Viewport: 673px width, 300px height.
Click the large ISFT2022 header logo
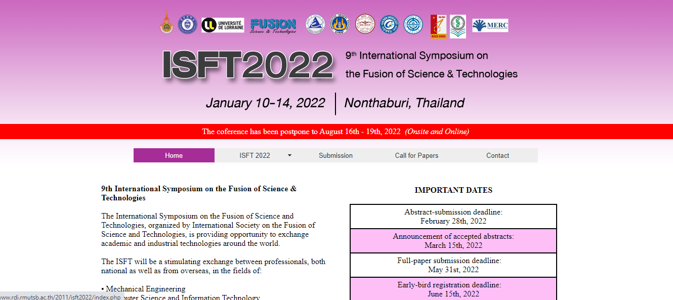pos(247,64)
